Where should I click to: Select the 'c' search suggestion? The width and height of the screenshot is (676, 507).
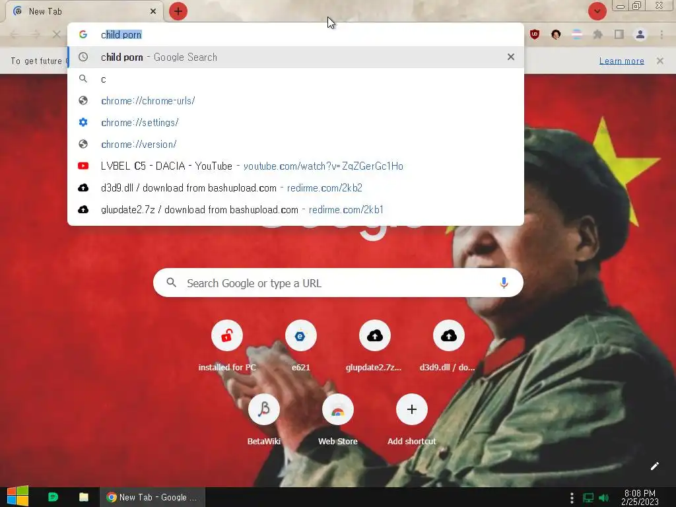click(x=296, y=79)
